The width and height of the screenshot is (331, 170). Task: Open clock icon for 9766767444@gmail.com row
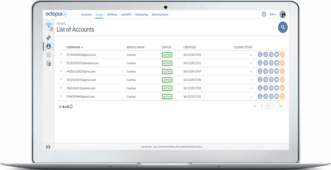[x=271, y=96]
